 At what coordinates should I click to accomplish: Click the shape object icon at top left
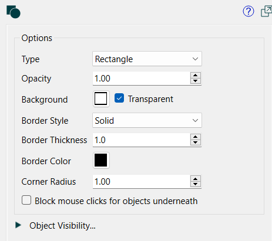point(14,12)
